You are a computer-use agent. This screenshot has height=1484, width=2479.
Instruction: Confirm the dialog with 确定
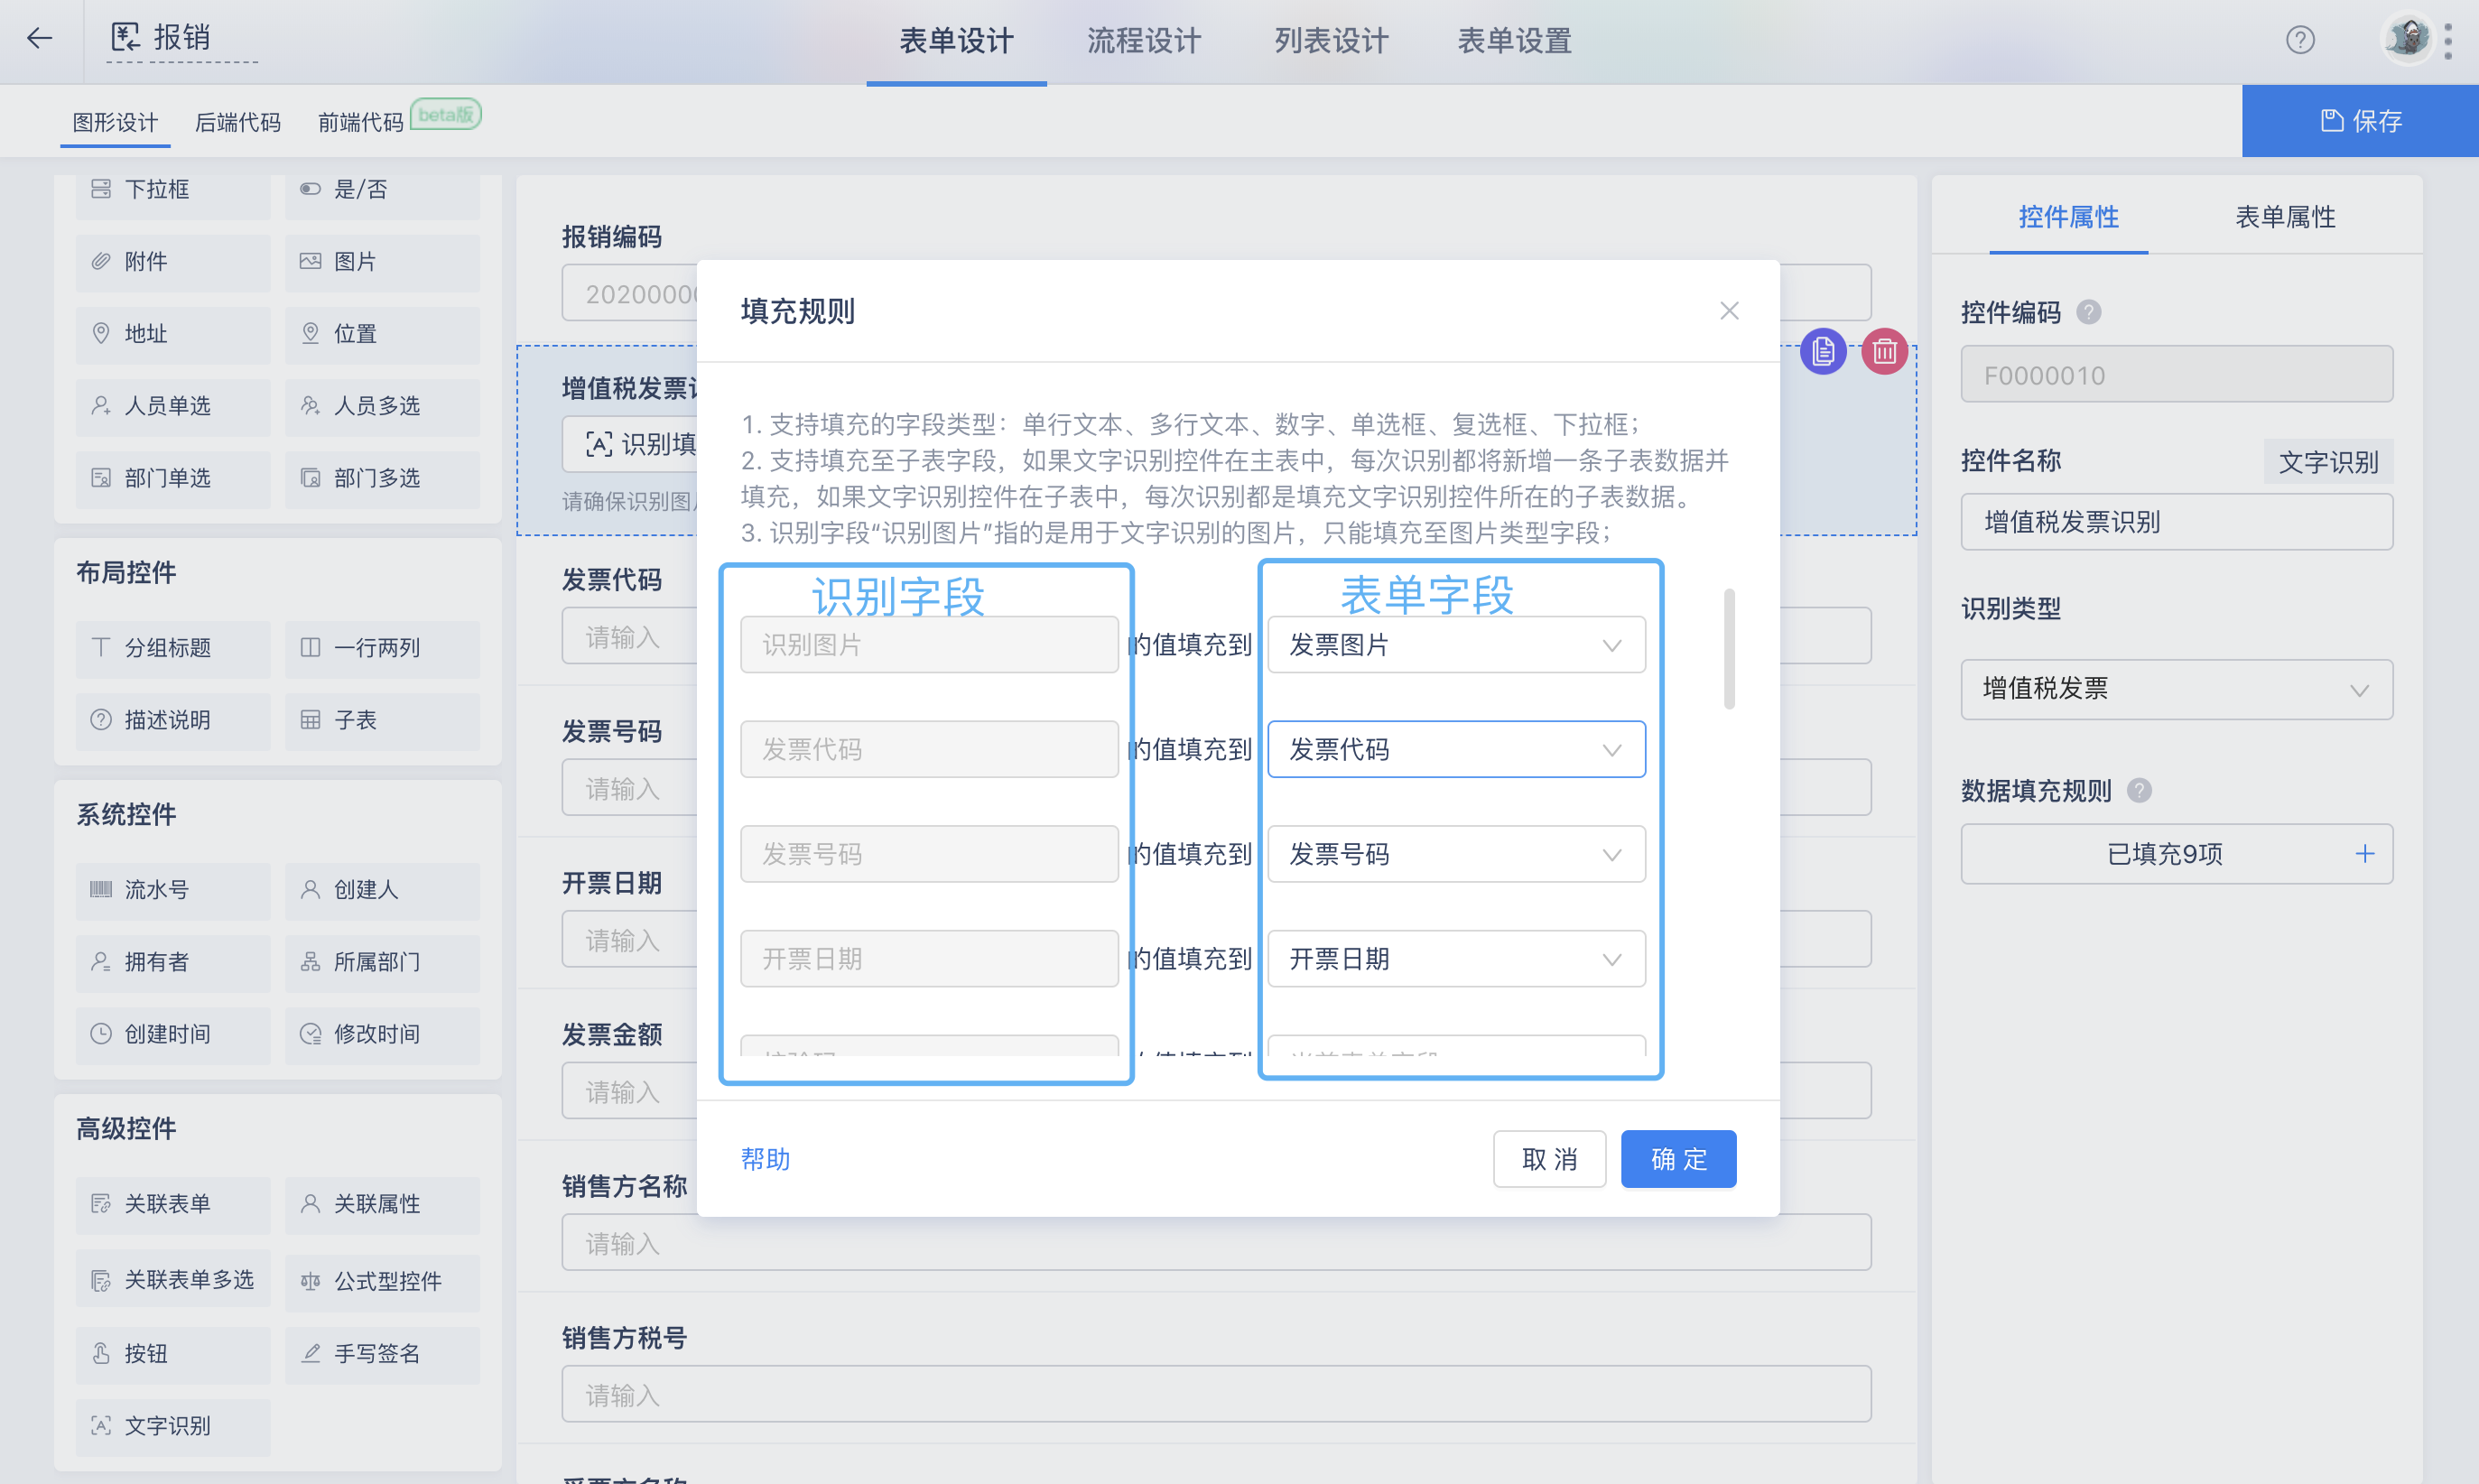tap(1678, 1159)
